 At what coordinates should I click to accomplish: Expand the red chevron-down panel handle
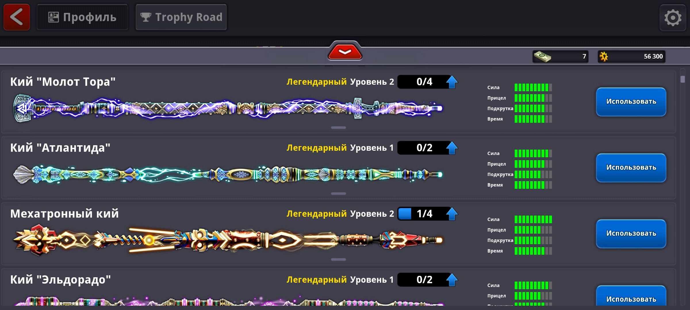coord(345,52)
